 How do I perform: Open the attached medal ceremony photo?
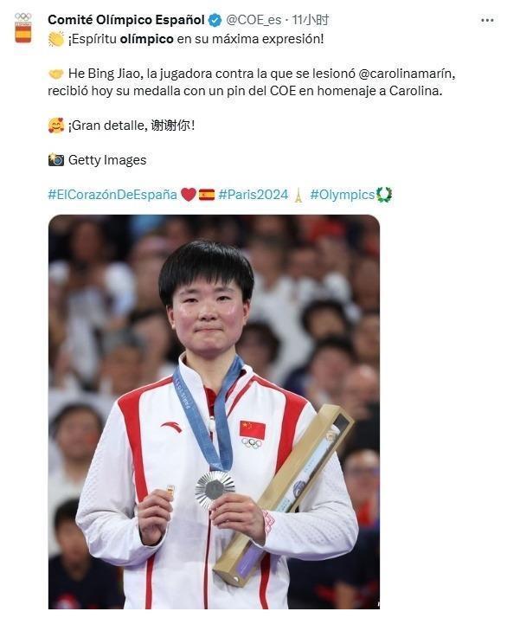pyautogui.click(x=214, y=412)
